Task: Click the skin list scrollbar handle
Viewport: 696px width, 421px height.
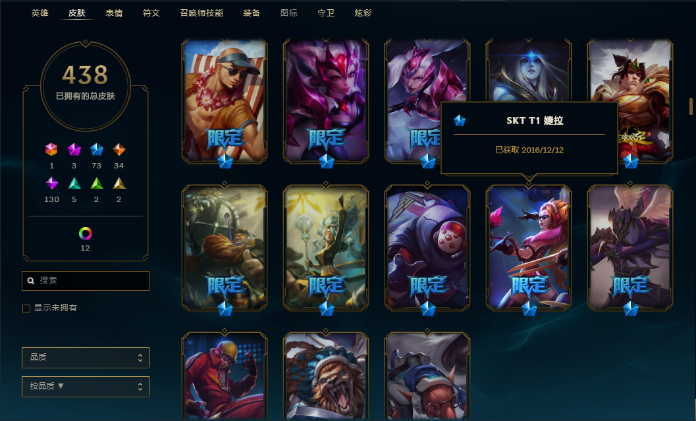Action: [691, 107]
